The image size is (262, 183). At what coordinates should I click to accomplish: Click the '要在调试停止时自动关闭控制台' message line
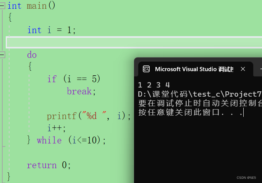click(x=200, y=103)
